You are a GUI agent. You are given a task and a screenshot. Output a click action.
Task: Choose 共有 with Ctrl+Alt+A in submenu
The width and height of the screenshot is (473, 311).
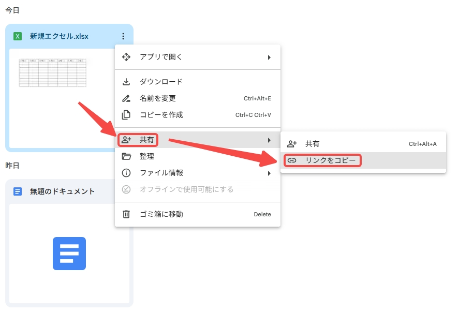(363, 144)
